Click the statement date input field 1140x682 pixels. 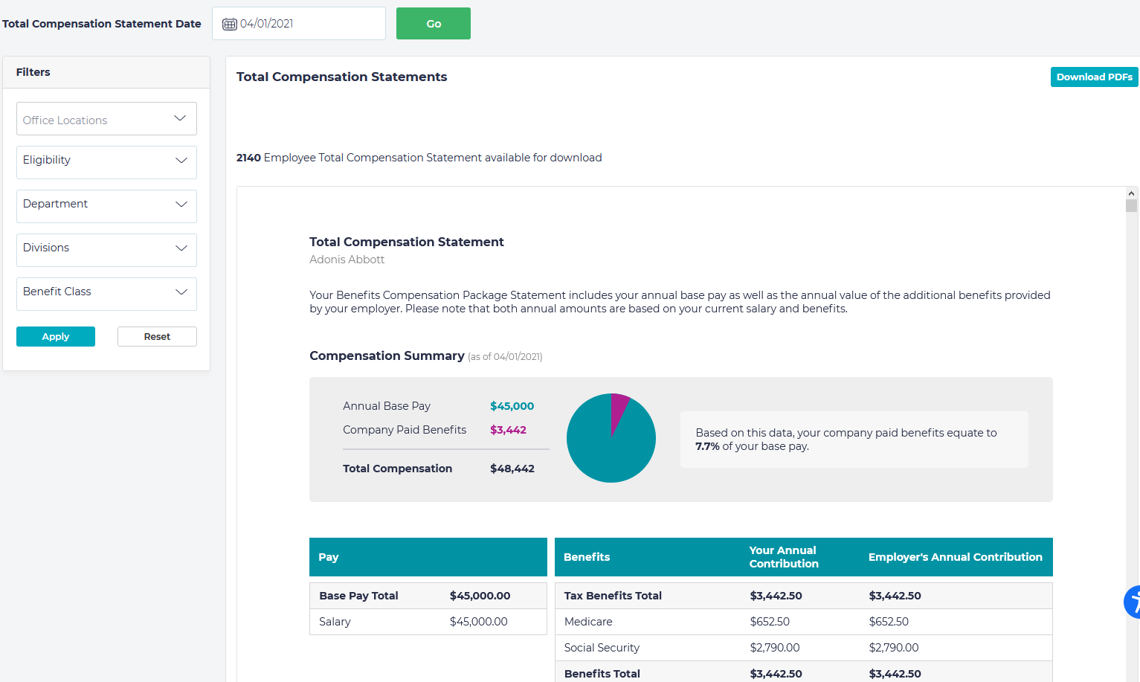[x=309, y=24]
